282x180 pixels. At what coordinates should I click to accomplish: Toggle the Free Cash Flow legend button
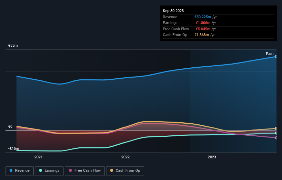(85, 171)
